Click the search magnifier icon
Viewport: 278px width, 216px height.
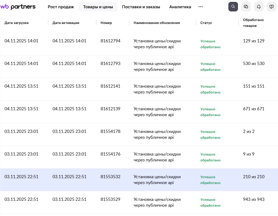coord(233,7)
